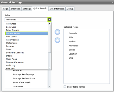Viewport: 114px width, 92px height.
Task: Switch to the Logo tab
Action: point(6,9)
